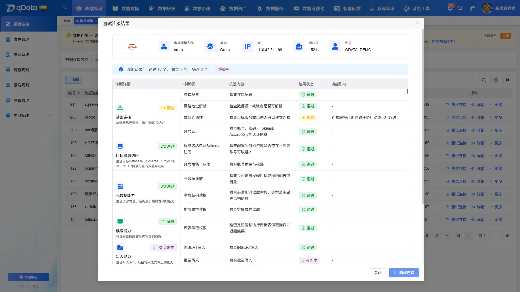Open the 查看帮助文档 link
The height and width of the screenshot is (292, 520).
click(x=443, y=42)
